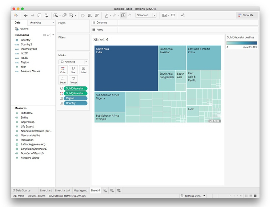The width and height of the screenshot is (273, 207).
Task: Click the Country label pill
Action: pos(75,103)
